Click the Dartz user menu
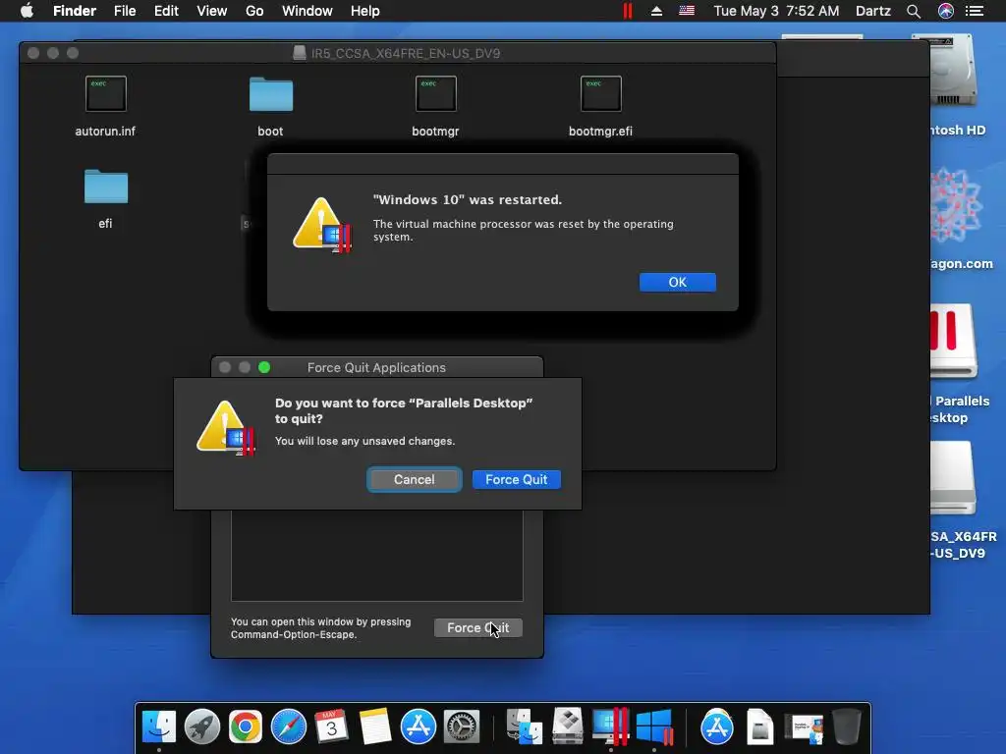This screenshot has width=1006, height=754. 873,11
